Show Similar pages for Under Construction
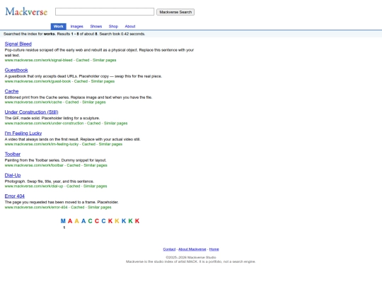The height and width of the screenshot is (286, 382). pyautogui.click(x=116, y=124)
